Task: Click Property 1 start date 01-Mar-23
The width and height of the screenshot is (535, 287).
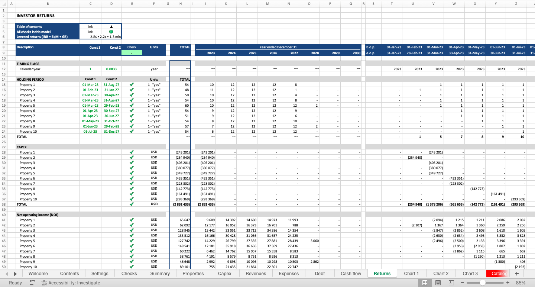Action: coord(90,85)
